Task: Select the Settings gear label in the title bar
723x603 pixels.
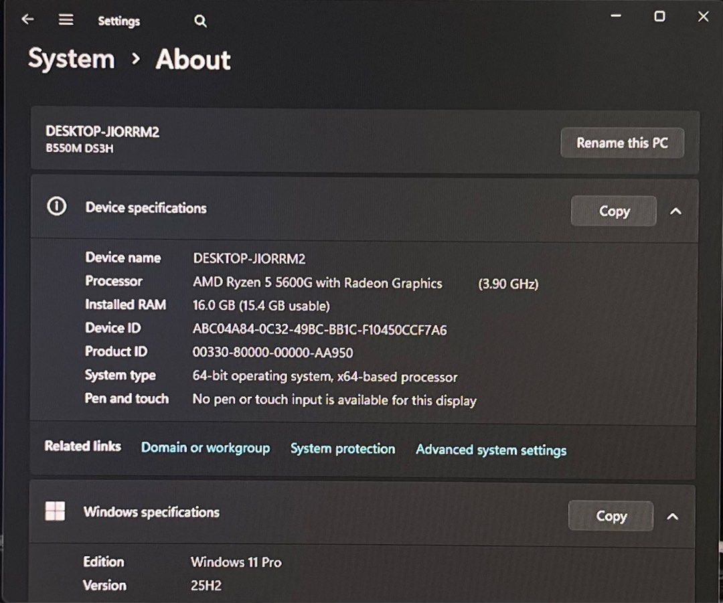Action: 118,21
